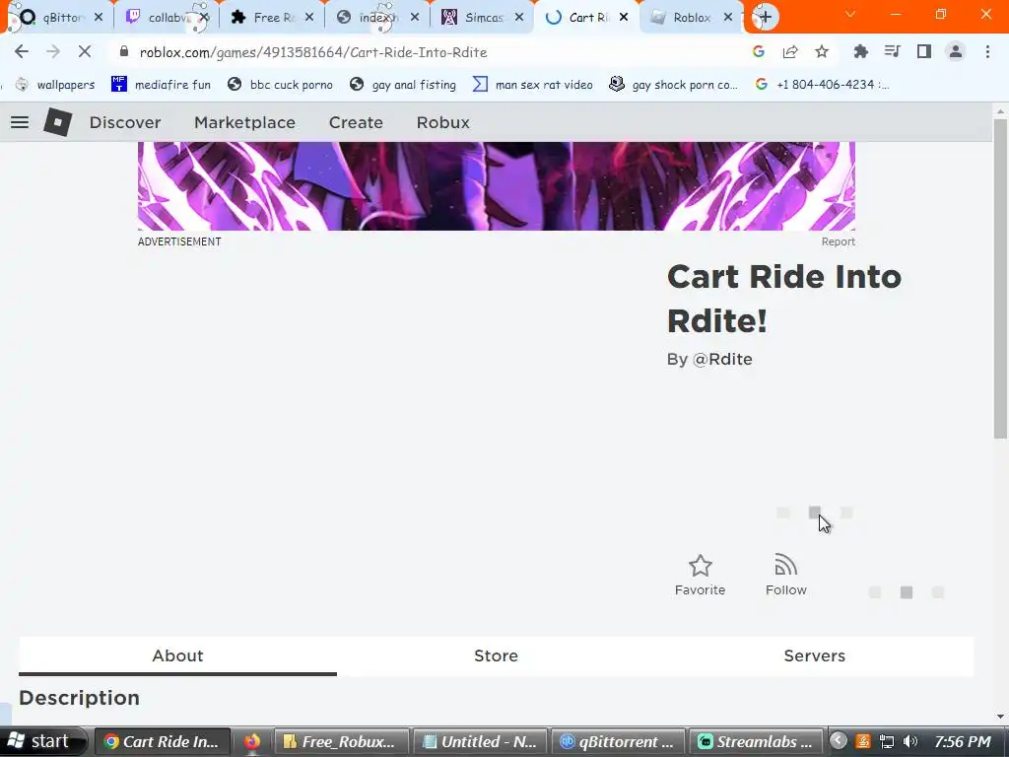Select the Store tab

(497, 655)
